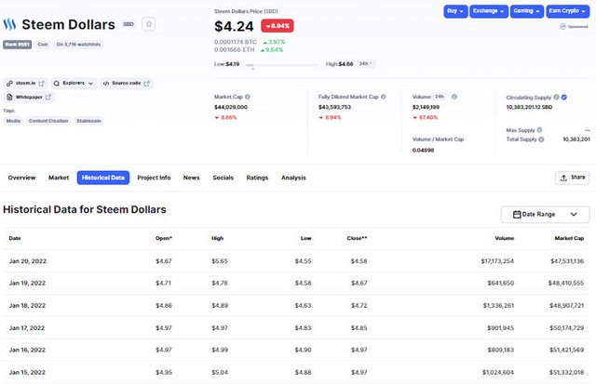Select the Jan 15, 2022 row date

(27, 372)
